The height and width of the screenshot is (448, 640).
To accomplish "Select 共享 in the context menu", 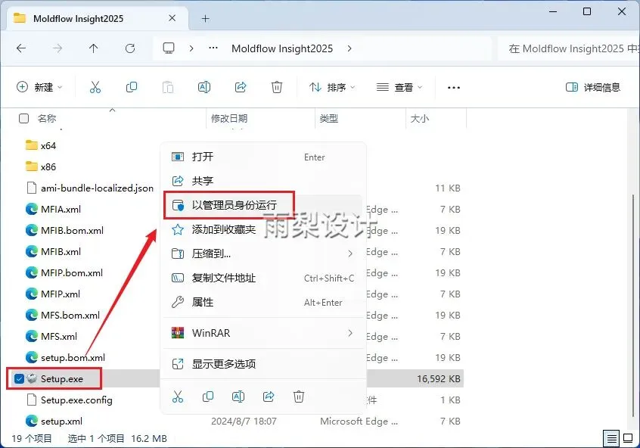I will pos(264,181).
